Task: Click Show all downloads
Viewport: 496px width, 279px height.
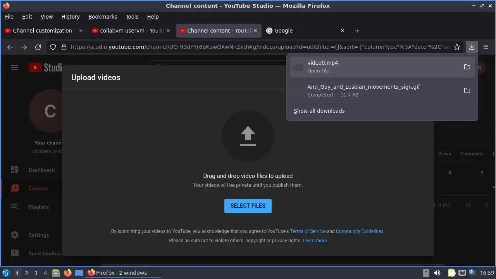Action: point(319,111)
